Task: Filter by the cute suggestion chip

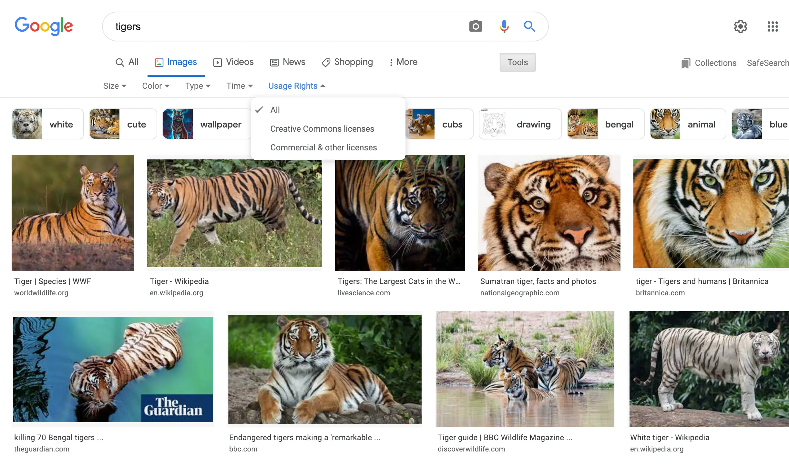Action: coord(123,124)
